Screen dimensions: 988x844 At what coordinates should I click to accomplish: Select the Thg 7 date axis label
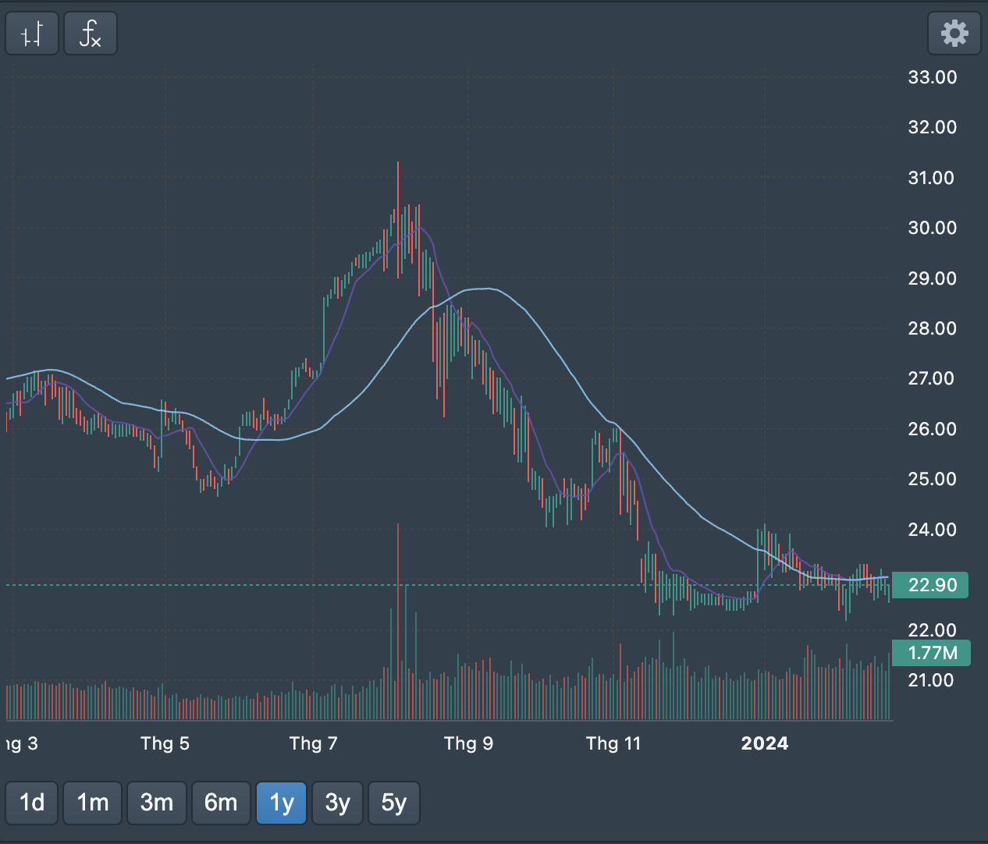(x=313, y=743)
